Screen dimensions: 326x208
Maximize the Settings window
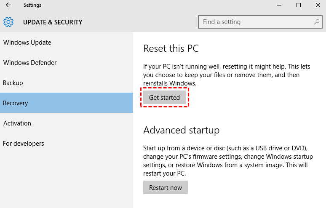[x=299, y=5]
